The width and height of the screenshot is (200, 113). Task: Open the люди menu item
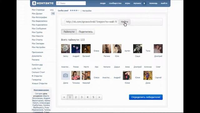point(103,3)
